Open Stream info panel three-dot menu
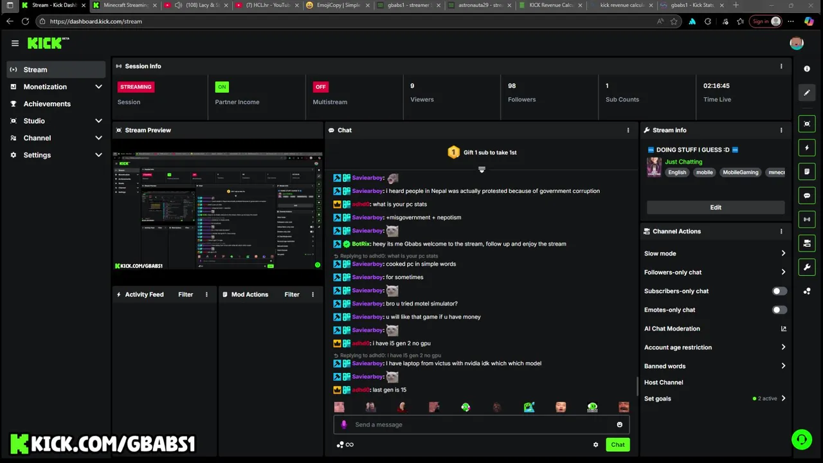The image size is (823, 463). (x=781, y=130)
